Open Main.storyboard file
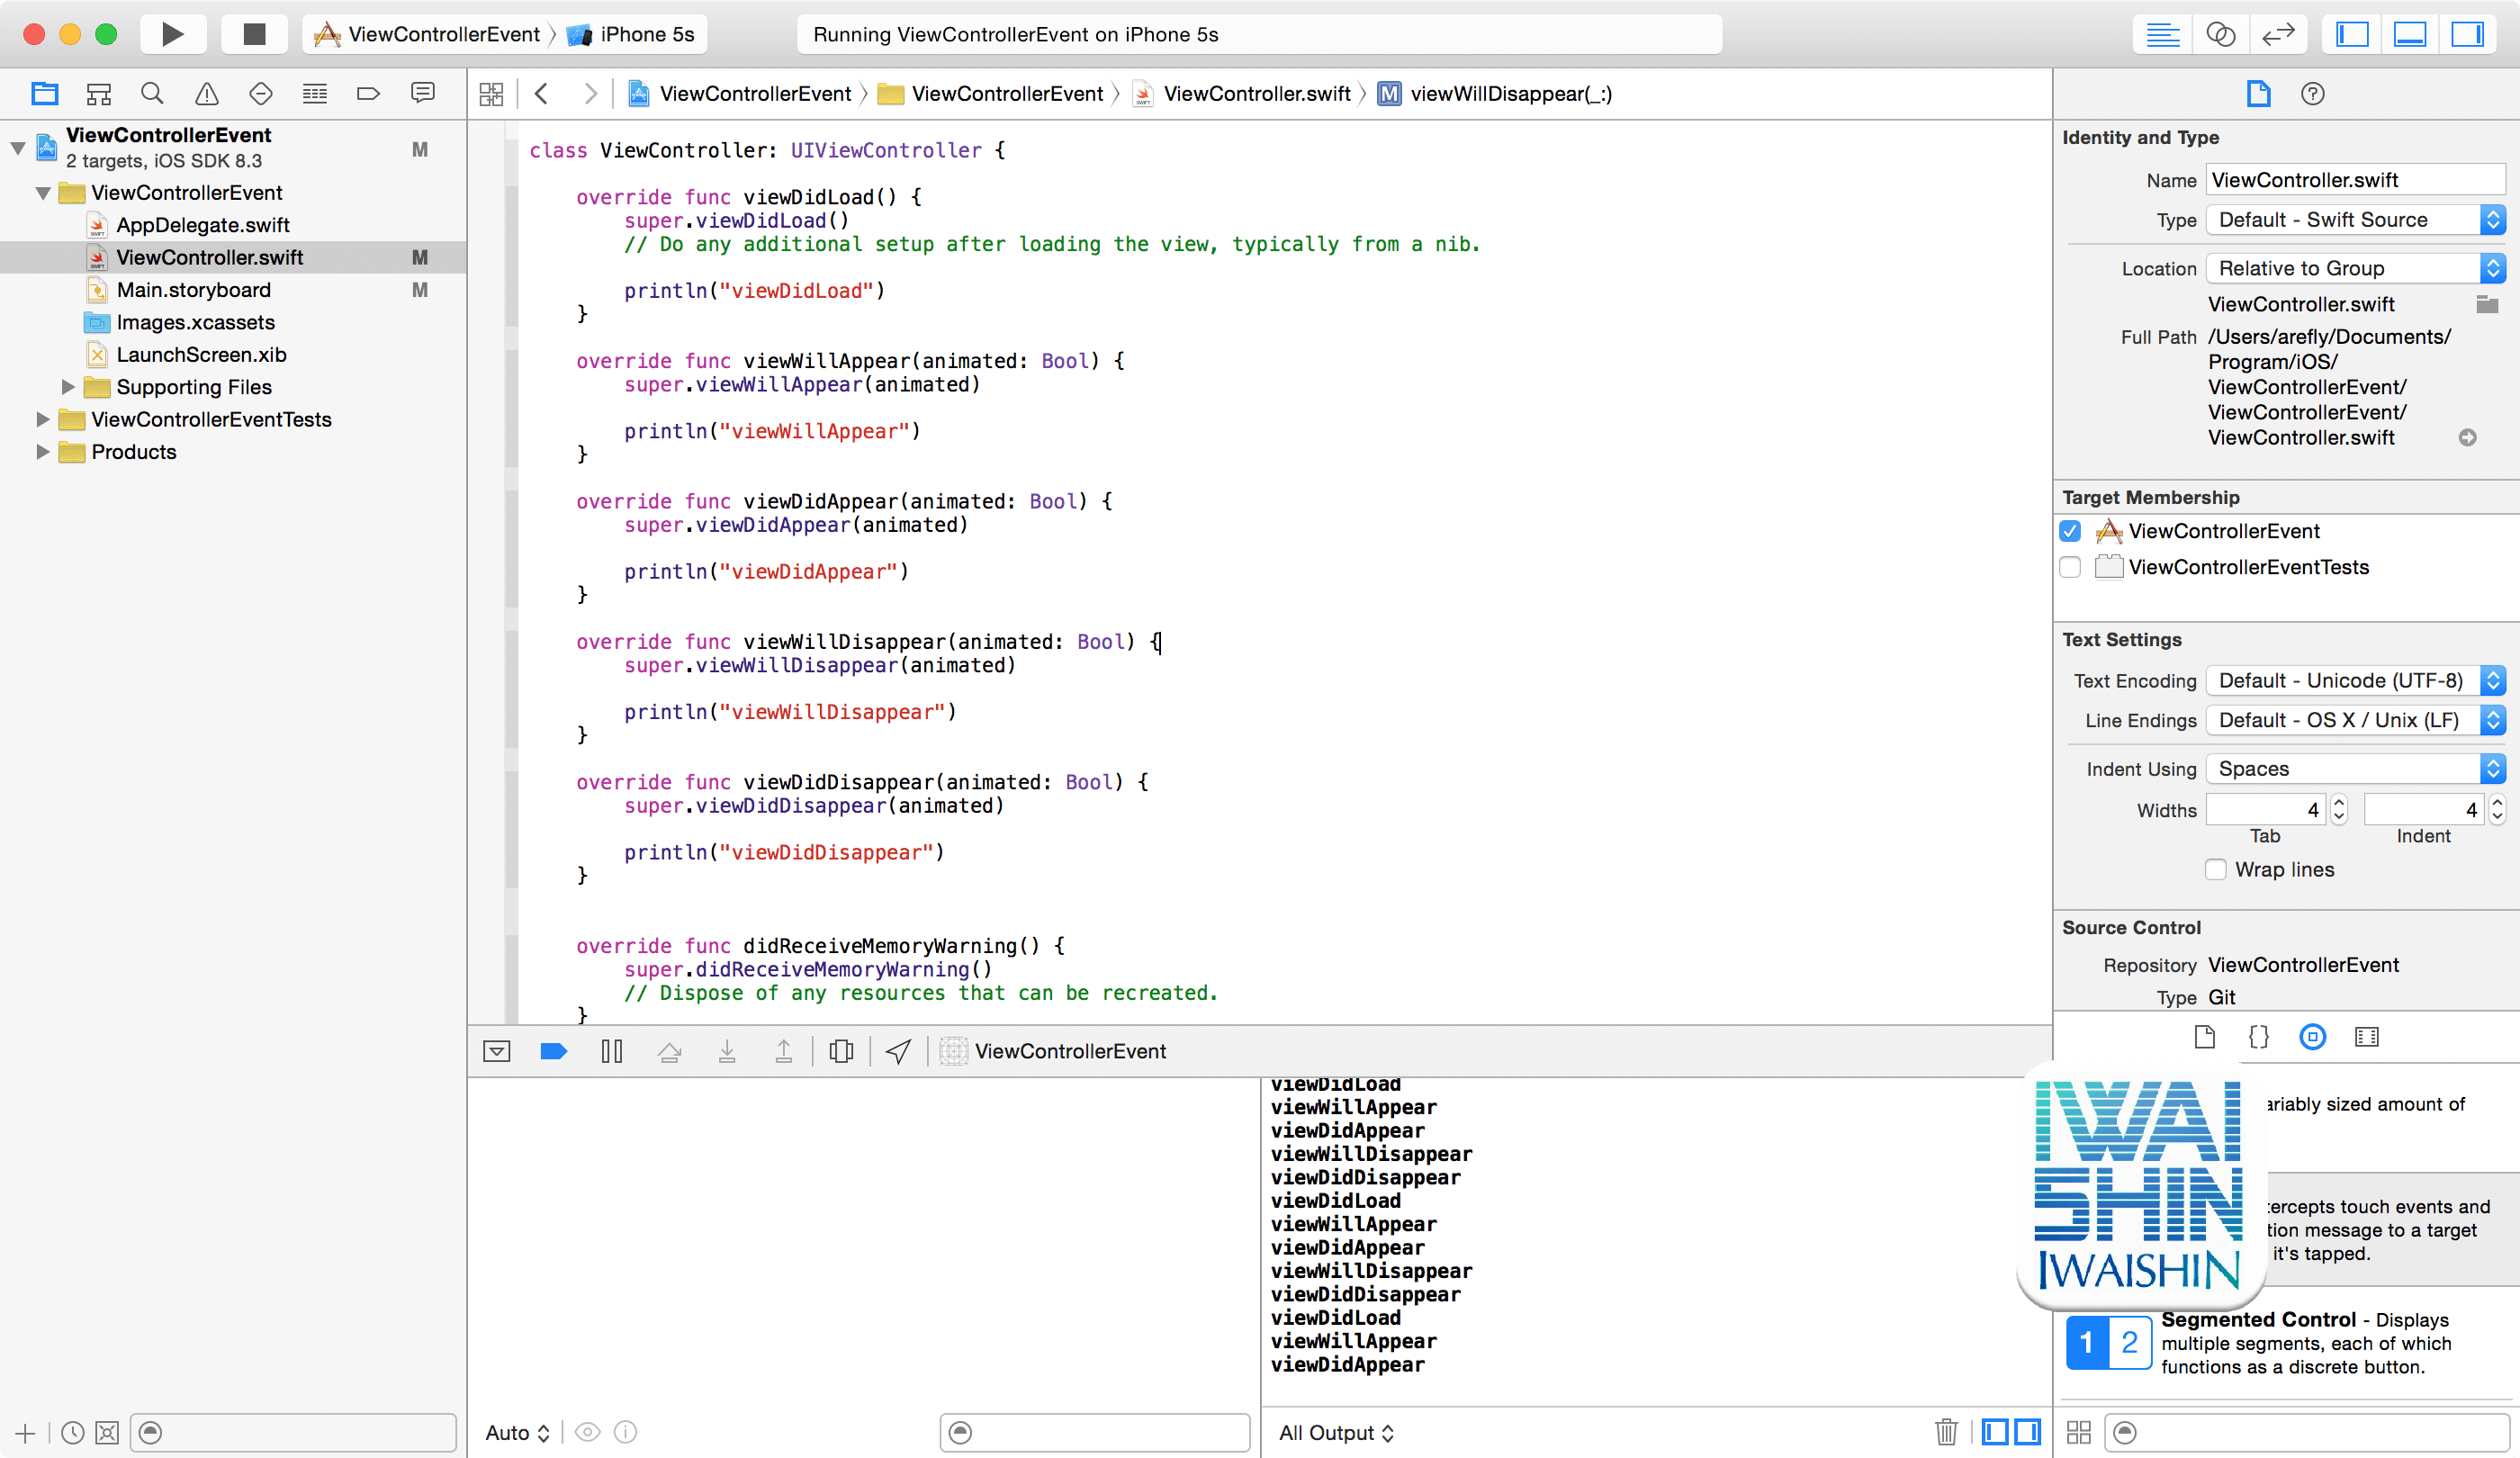2520x1458 pixels. [x=193, y=290]
